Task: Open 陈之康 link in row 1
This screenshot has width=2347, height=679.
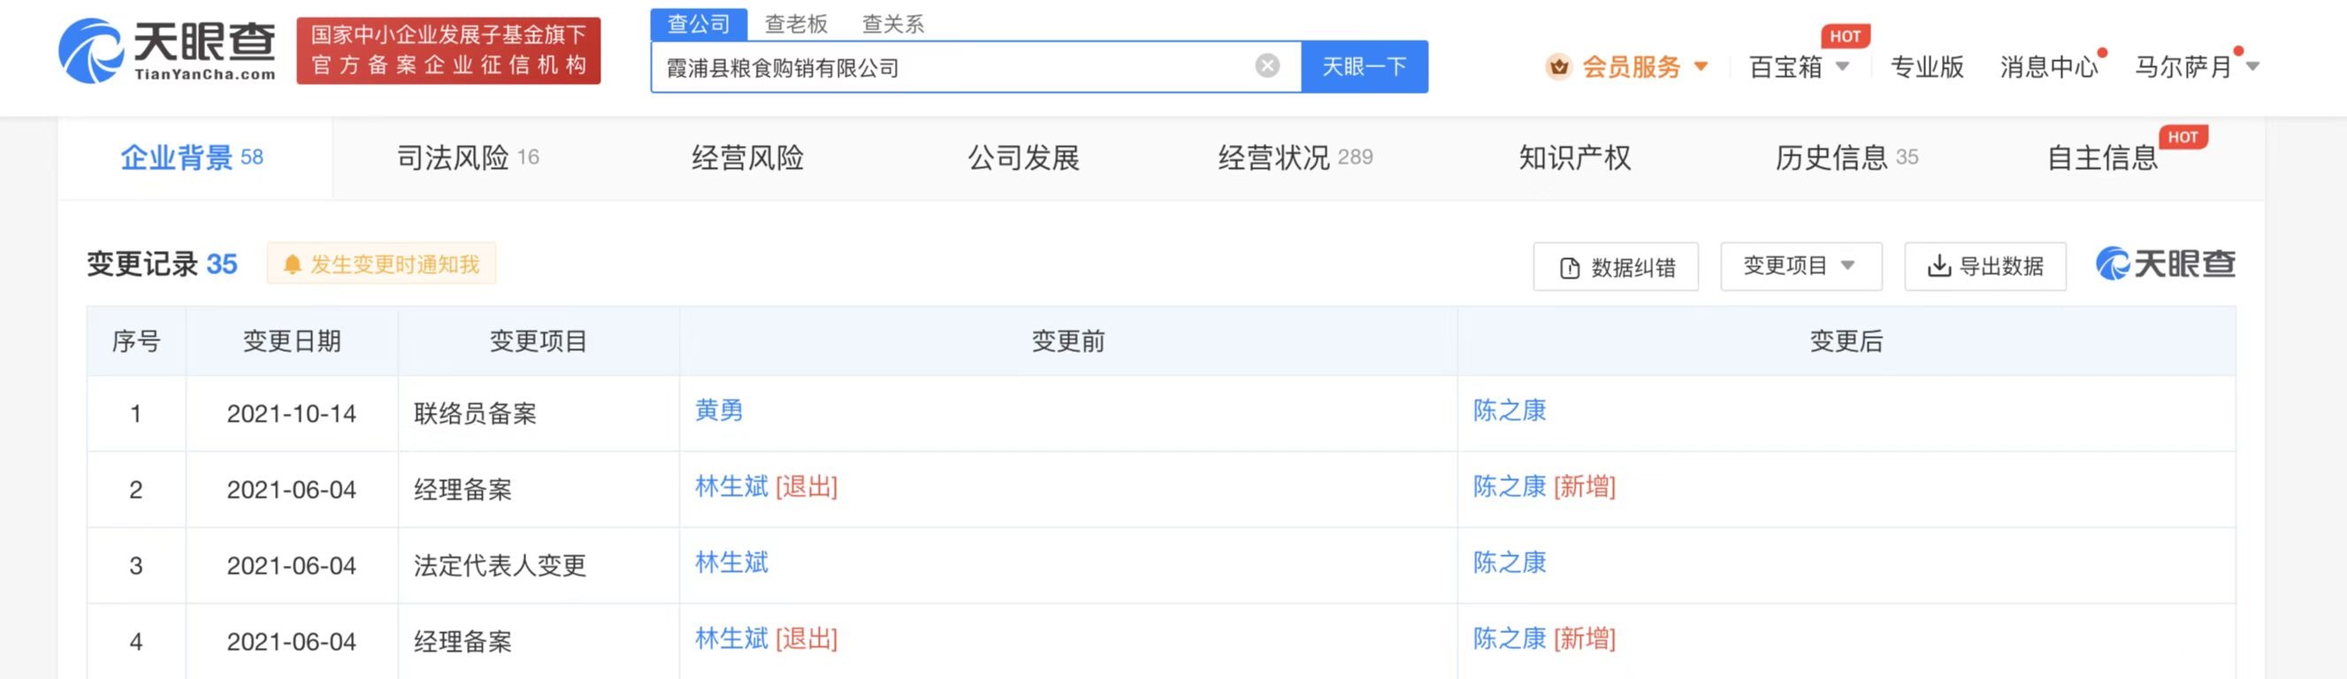Action: coord(1510,410)
